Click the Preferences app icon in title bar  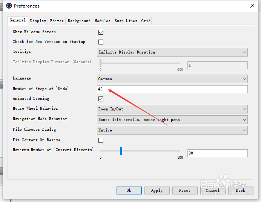[x=9, y=6]
